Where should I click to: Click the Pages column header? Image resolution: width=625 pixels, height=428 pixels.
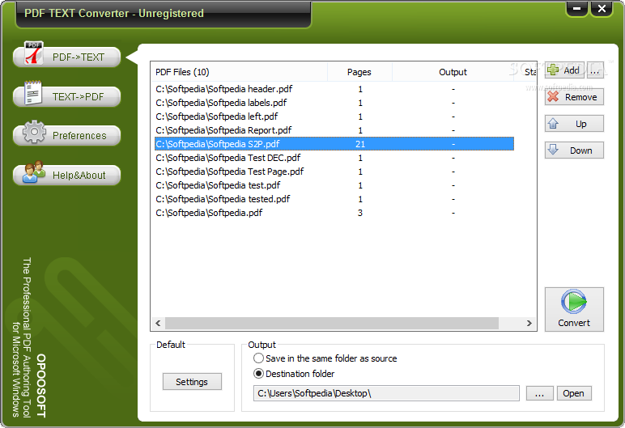tap(359, 72)
